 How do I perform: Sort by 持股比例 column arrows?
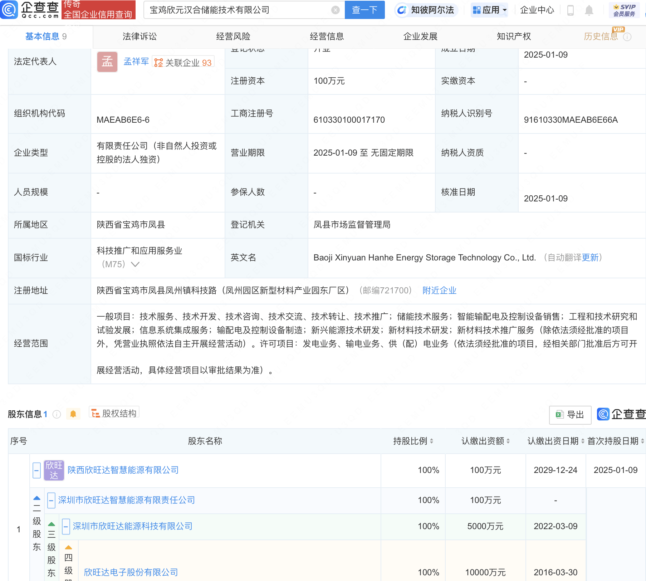click(x=432, y=441)
